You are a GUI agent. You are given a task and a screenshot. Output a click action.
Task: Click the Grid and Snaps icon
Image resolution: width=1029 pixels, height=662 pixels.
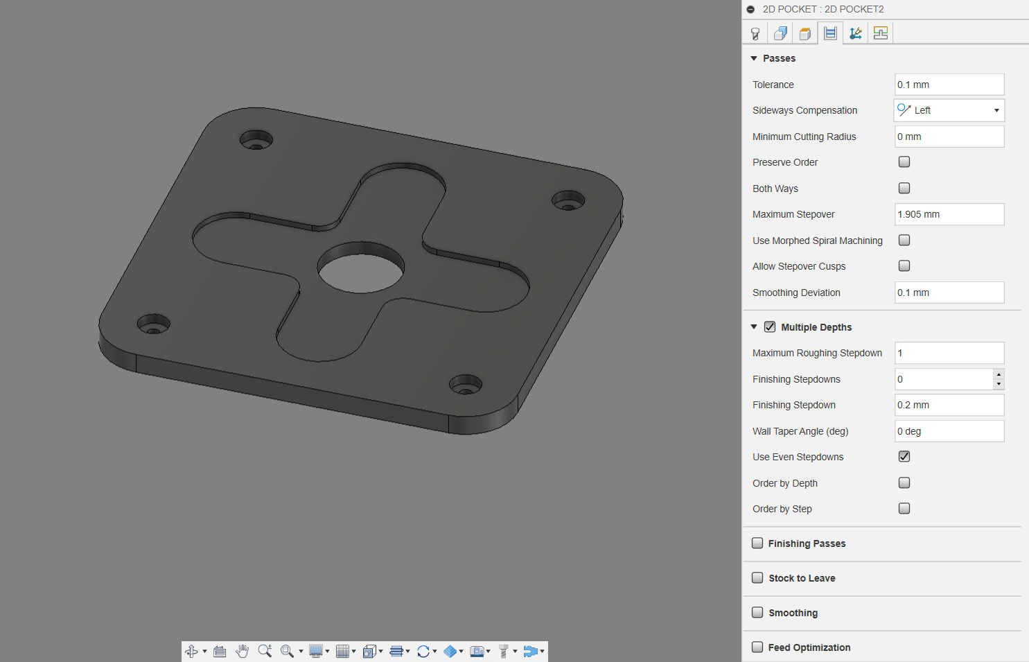pyautogui.click(x=342, y=651)
